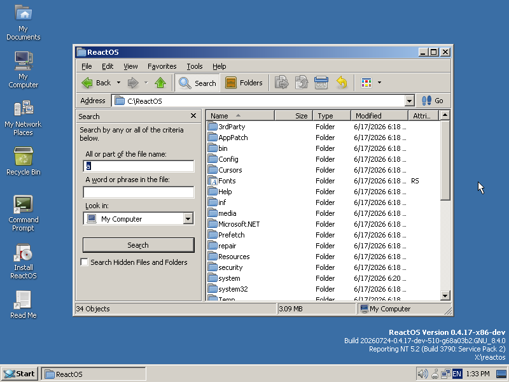Open the View menu
Viewport: 509px width, 382px height.
click(130, 66)
